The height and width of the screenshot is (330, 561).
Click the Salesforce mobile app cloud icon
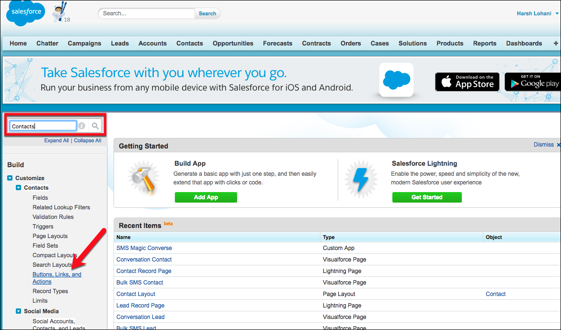tap(396, 80)
